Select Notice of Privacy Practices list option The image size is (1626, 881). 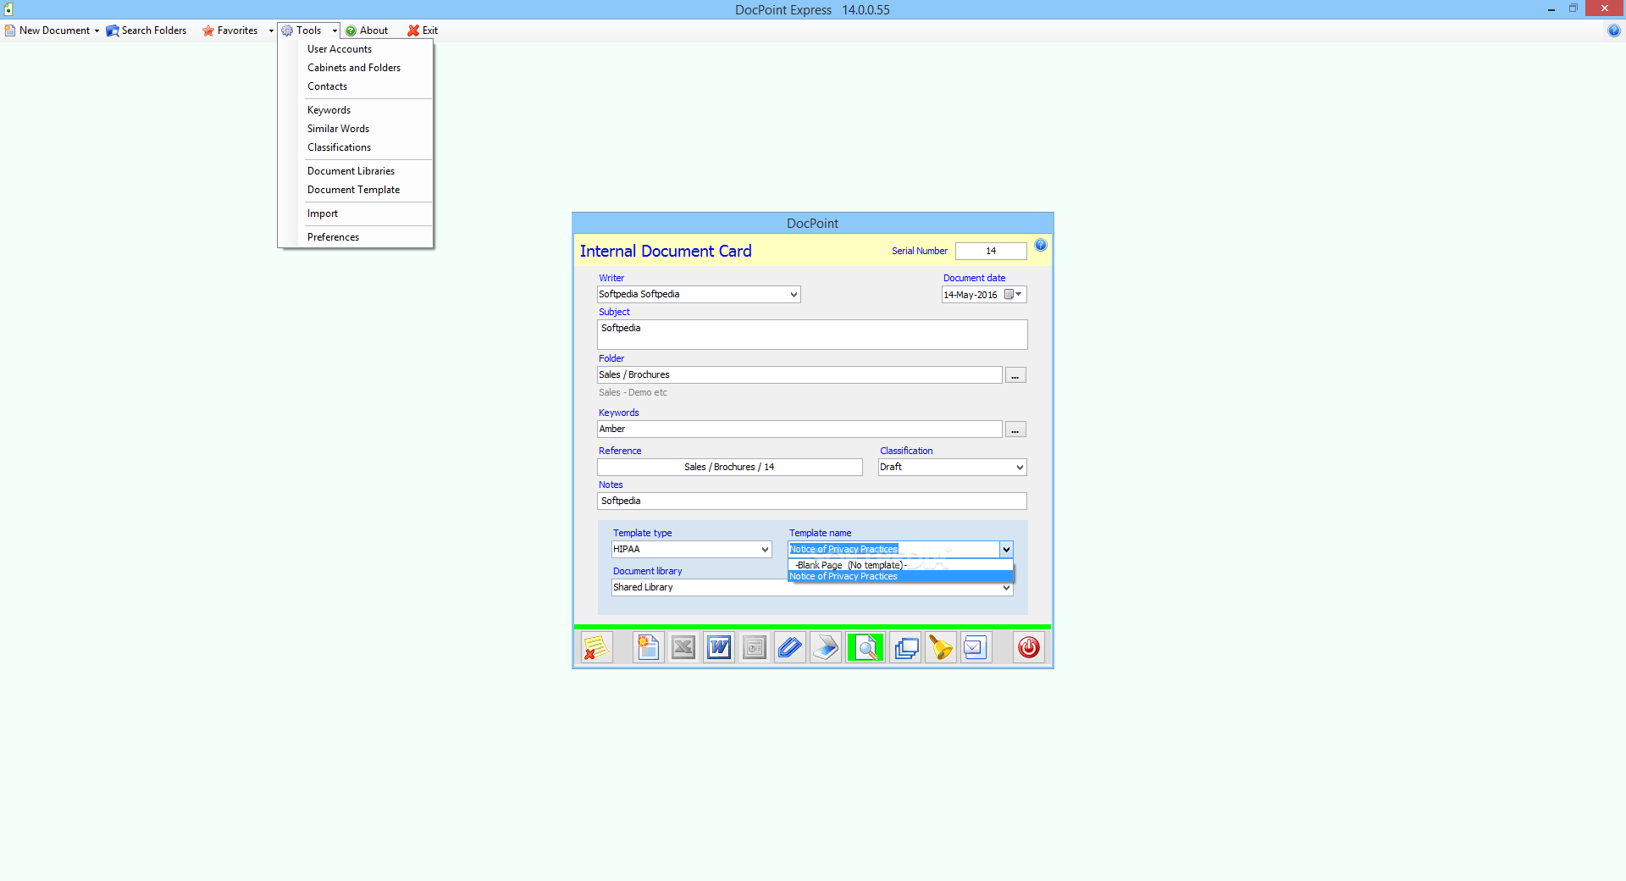click(900, 577)
